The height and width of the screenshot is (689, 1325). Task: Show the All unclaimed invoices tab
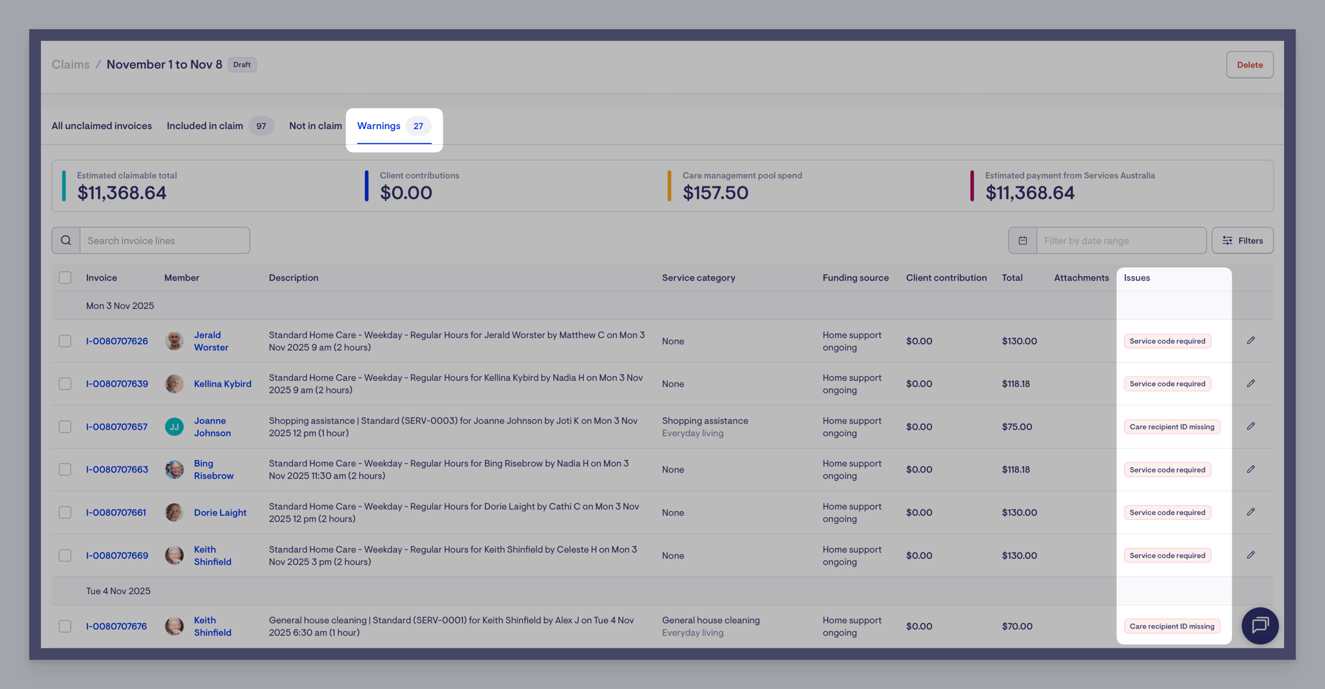click(x=102, y=126)
